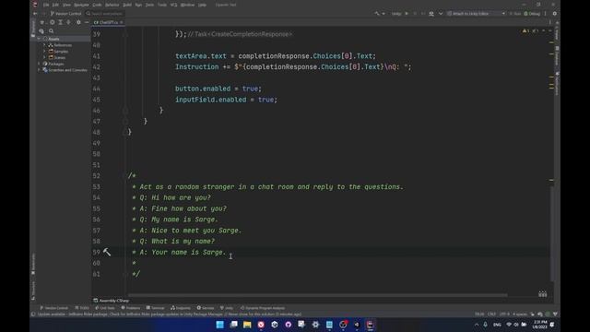Screen dimensions: 590x332
Task: Click the user profile icon in toolbar
Action: [431, 14]
